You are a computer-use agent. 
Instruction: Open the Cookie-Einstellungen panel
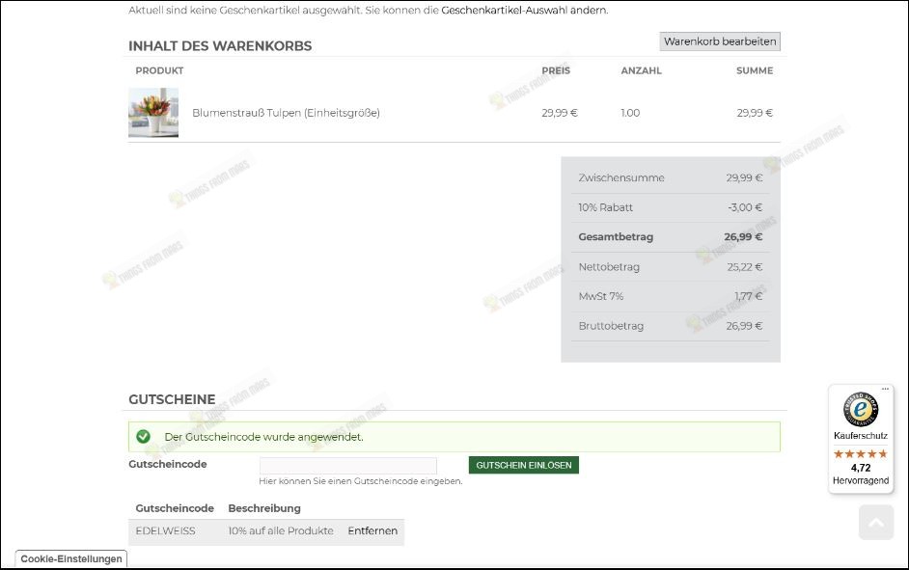click(69, 559)
